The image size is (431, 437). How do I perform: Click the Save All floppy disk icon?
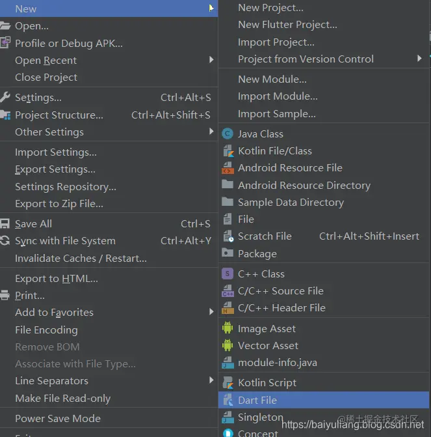[x=5, y=223]
